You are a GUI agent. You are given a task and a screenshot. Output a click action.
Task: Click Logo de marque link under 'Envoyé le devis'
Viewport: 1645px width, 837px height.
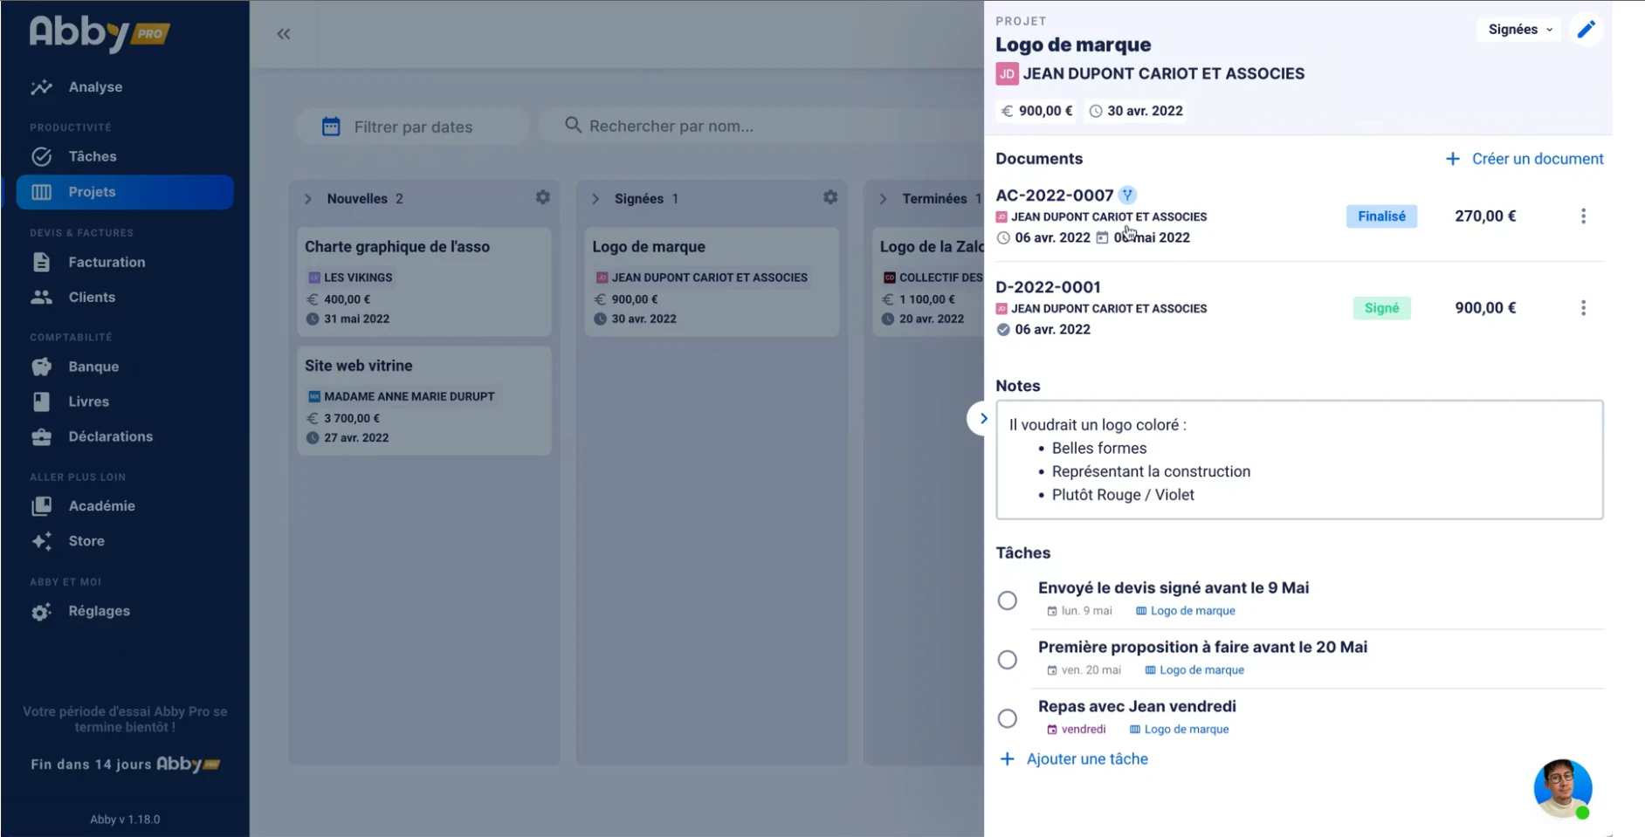(x=1186, y=611)
